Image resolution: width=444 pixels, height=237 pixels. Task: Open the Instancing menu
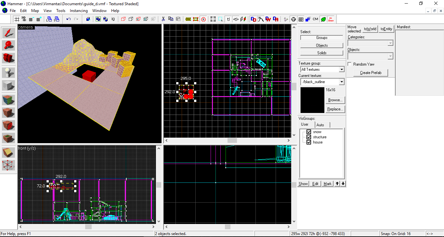[79, 11]
